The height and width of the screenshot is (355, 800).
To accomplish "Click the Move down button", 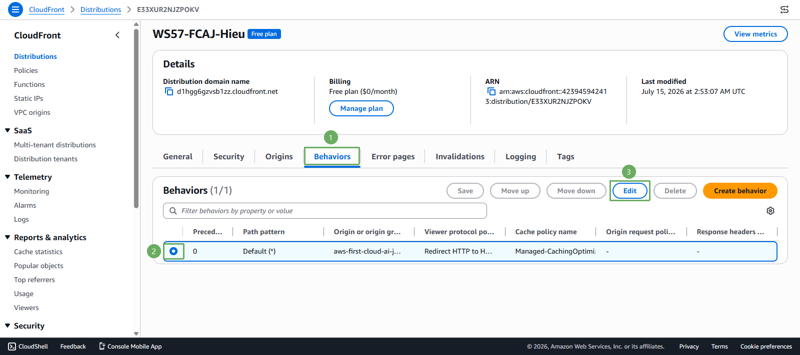I will 576,191.
